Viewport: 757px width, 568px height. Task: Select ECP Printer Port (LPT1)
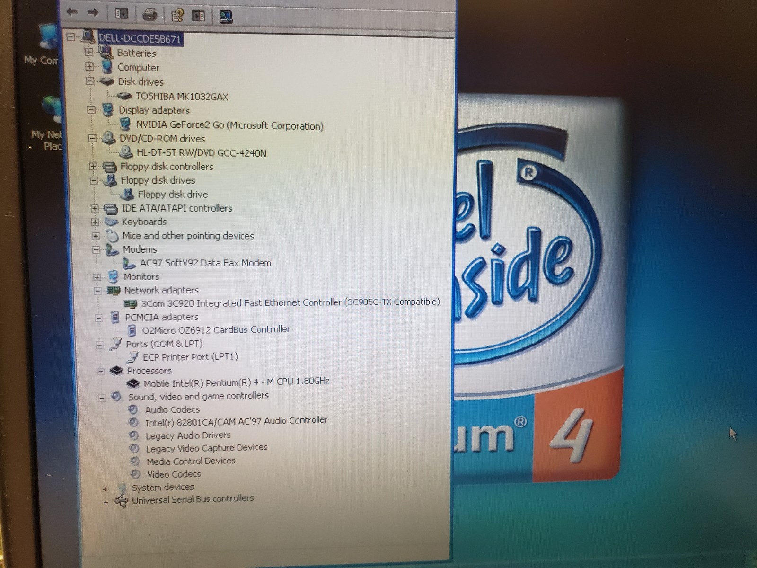(190, 357)
